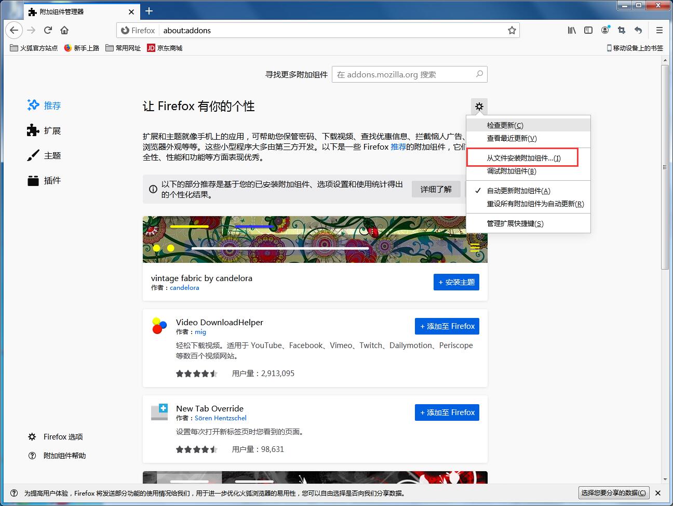The width and height of the screenshot is (673, 506).
Task: Toggle the sidebar panel icon in toolbar
Action: tap(588, 30)
